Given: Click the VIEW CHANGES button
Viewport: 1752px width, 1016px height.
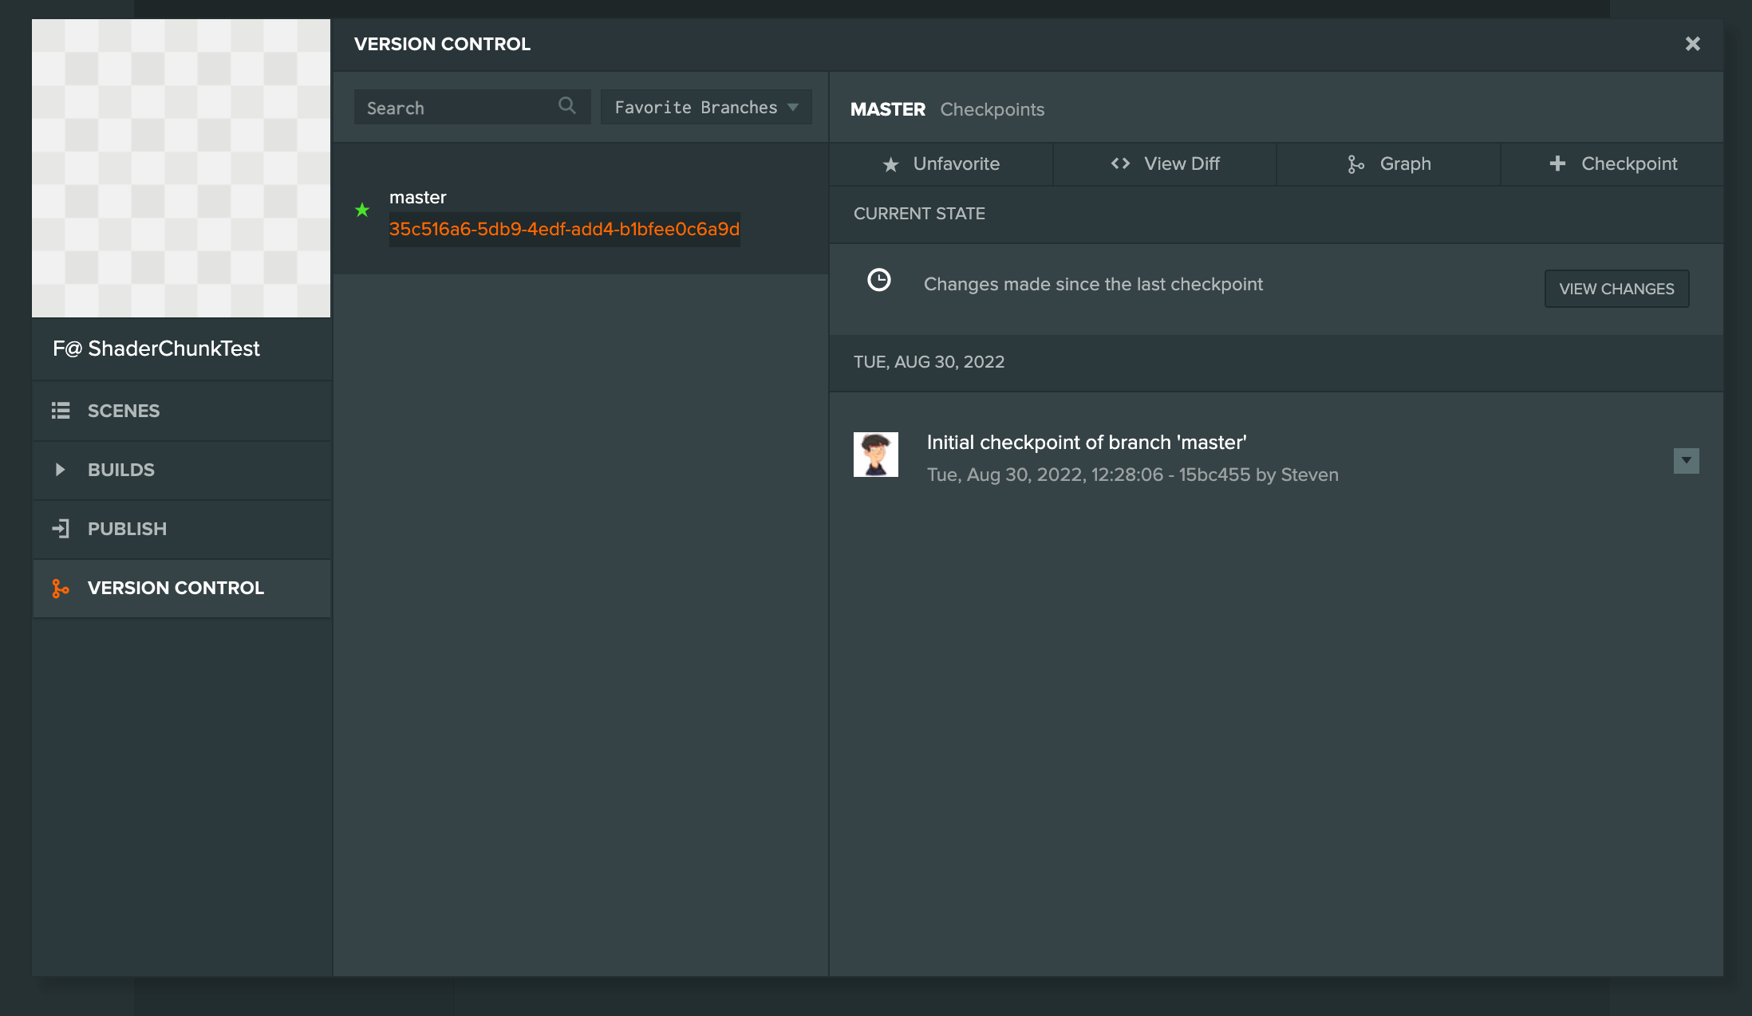Looking at the screenshot, I should (x=1616, y=288).
